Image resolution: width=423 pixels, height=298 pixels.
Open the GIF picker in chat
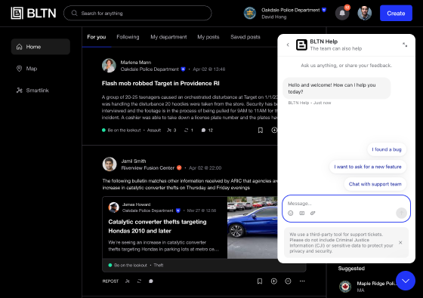[302, 213]
